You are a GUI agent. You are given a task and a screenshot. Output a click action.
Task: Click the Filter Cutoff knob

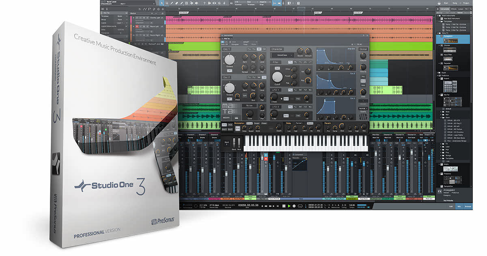[278, 77]
